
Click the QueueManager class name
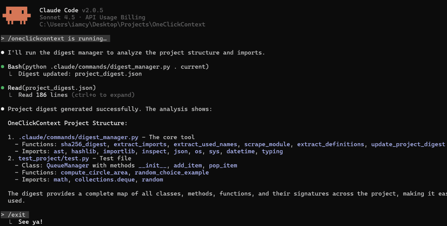pos(67,165)
